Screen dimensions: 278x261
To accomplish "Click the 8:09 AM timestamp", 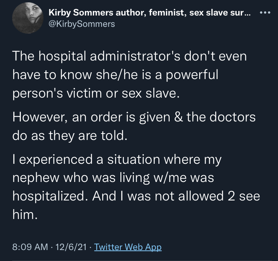I will [30, 247].
